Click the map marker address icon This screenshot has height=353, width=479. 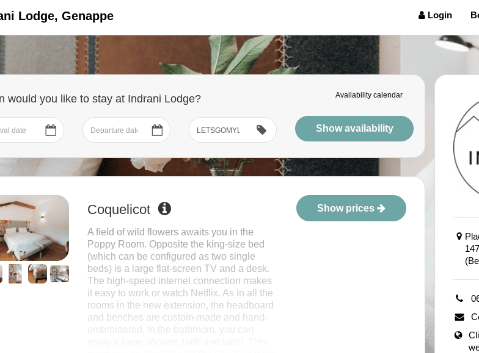459,237
